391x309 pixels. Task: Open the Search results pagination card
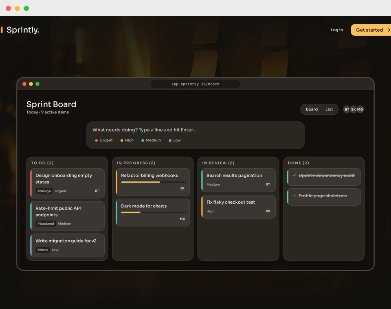pyautogui.click(x=238, y=180)
